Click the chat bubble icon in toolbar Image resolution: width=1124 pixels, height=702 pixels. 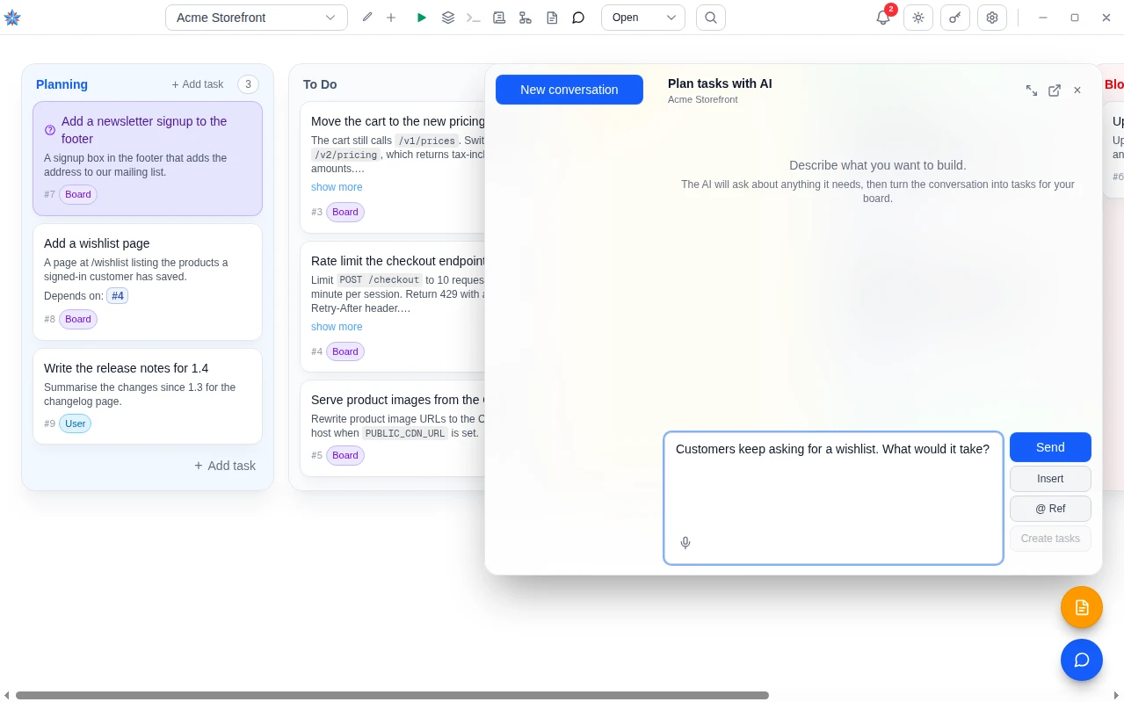point(578,18)
